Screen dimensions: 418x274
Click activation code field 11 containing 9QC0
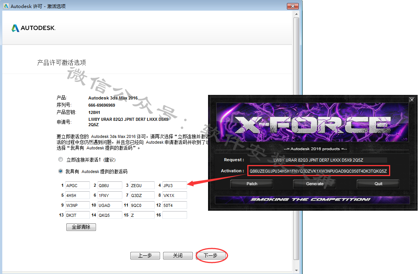tap(143, 205)
